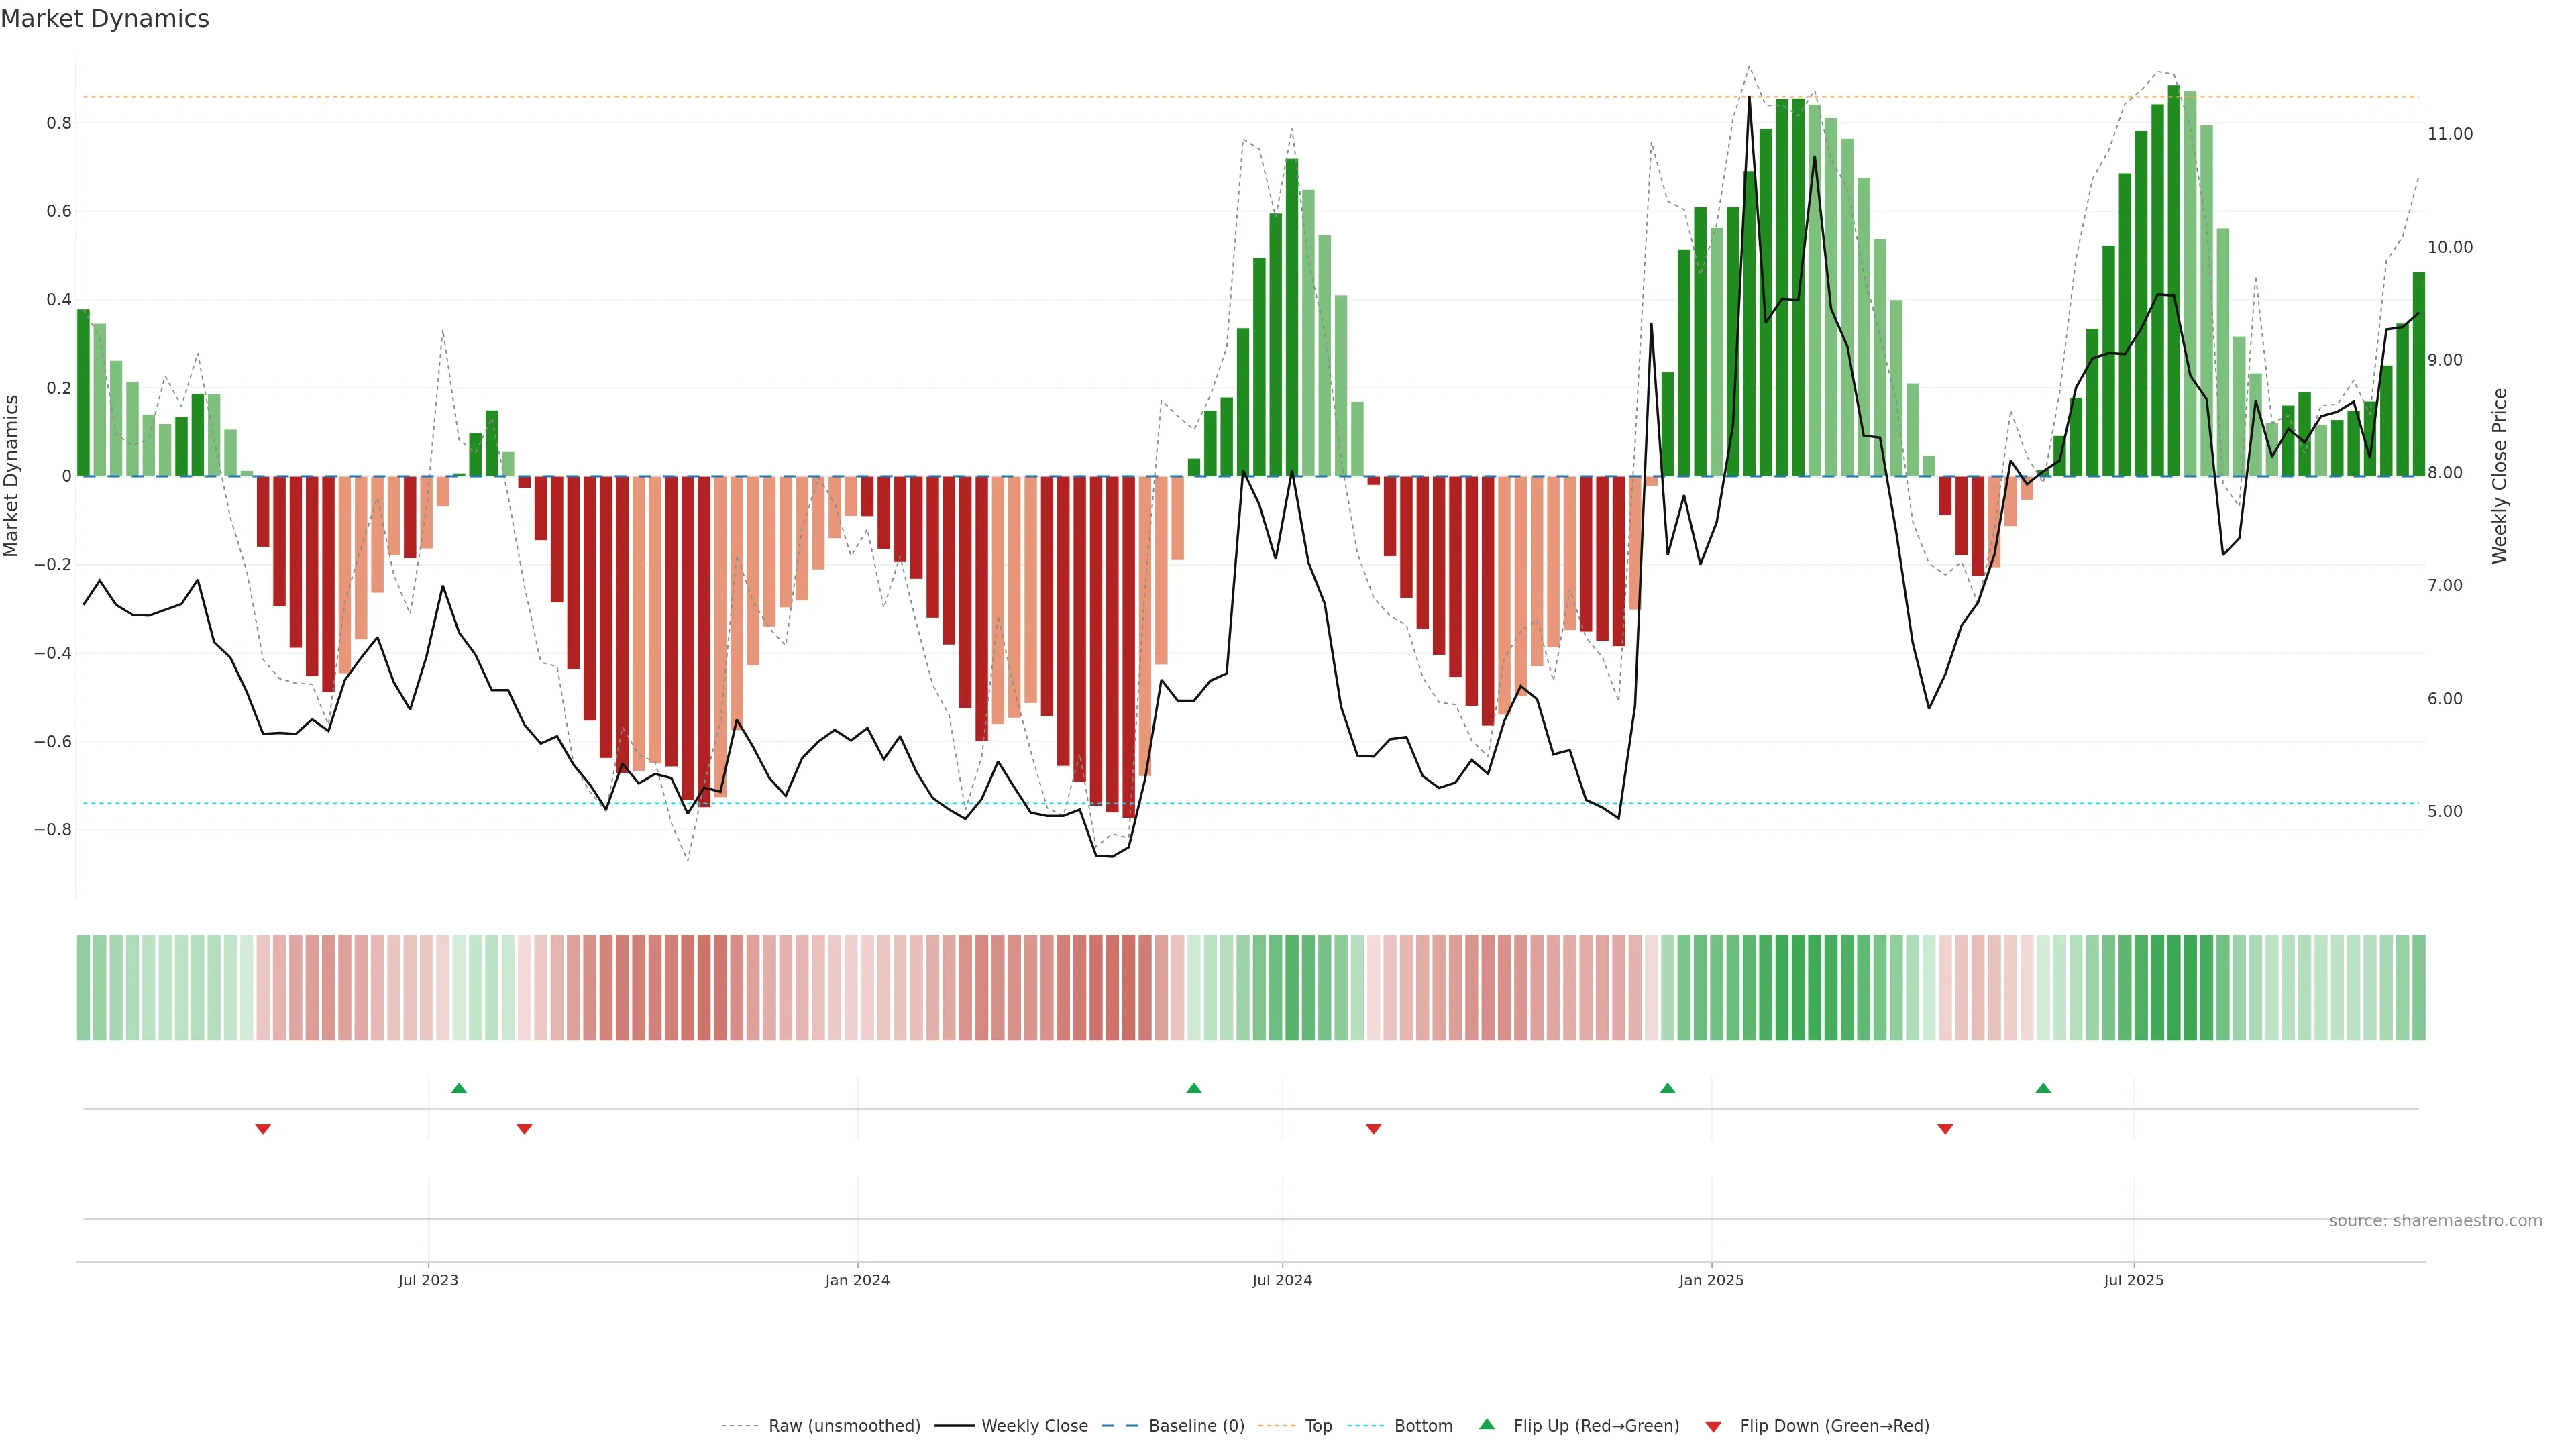Toggle the Weekly Close legend entry
2576x1449 pixels.
click(1034, 1426)
